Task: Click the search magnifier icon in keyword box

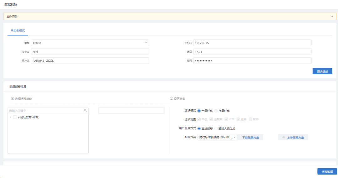Action: (x=85, y=111)
